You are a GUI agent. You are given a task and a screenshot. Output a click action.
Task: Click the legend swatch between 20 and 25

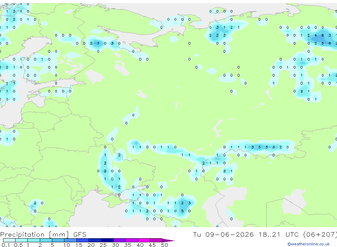pos(95,240)
